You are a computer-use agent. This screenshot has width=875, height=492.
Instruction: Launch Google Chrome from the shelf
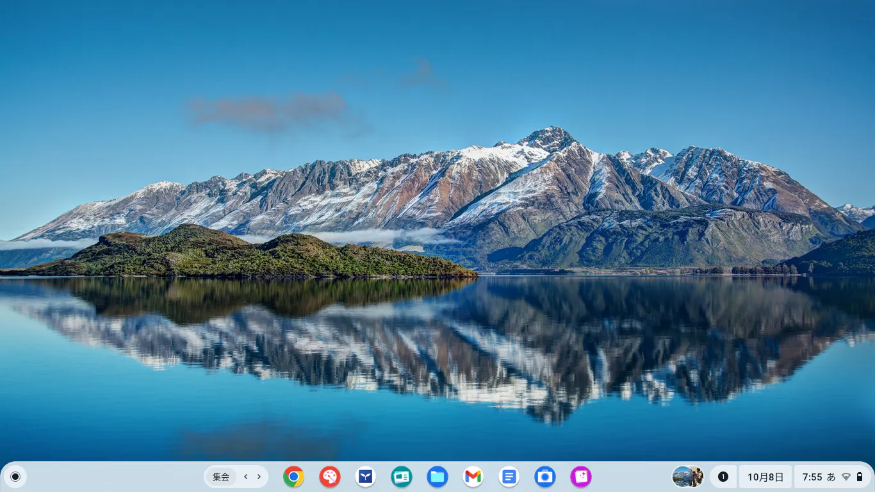294,477
